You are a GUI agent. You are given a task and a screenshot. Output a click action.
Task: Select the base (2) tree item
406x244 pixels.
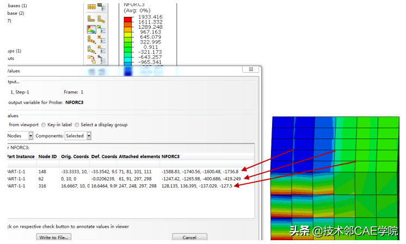(16, 13)
